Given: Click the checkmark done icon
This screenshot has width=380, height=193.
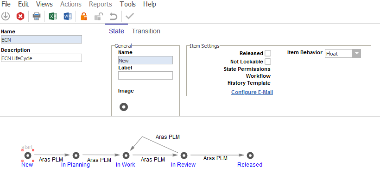Looking at the screenshot, I should tap(130, 17).
